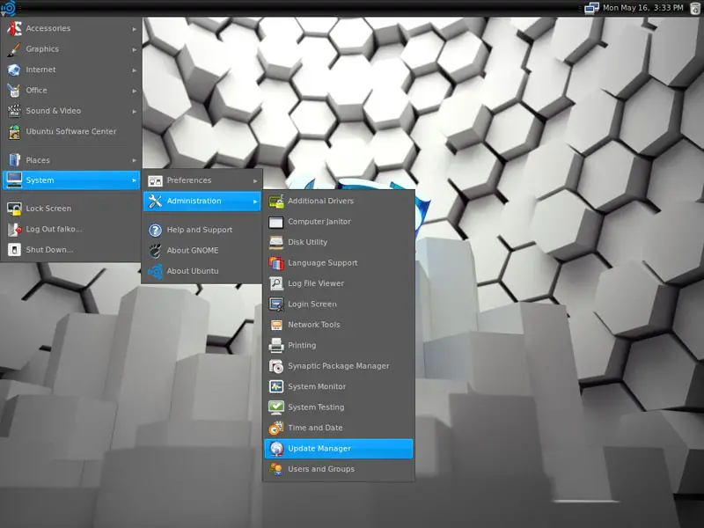Expand the Sound & Video submenu arrow

[x=135, y=112]
